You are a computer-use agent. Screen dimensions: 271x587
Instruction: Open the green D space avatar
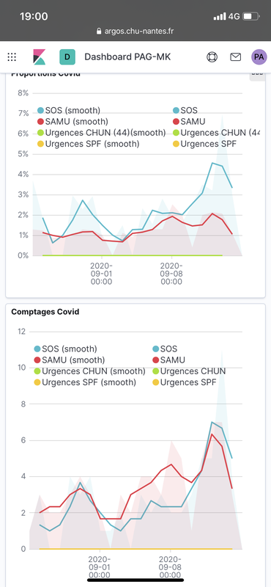[67, 57]
